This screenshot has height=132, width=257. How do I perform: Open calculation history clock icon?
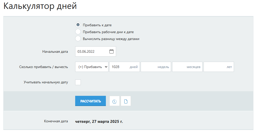pyautogui.click(x=114, y=101)
